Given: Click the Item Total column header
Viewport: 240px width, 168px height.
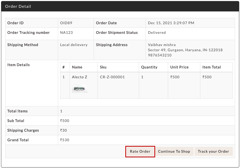Looking at the screenshot, I should pyautogui.click(x=211, y=67).
